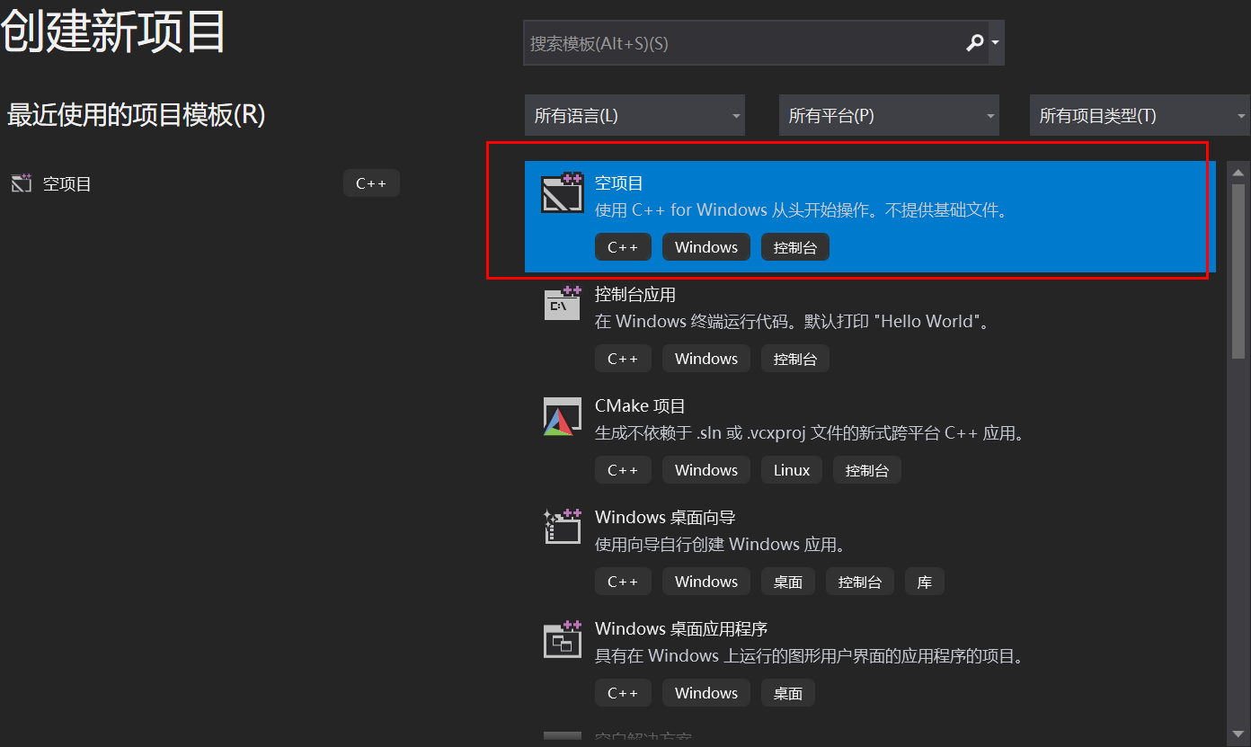Select the Windows 桌面应用程序 template icon
This screenshot has height=747, width=1251.
[562, 639]
